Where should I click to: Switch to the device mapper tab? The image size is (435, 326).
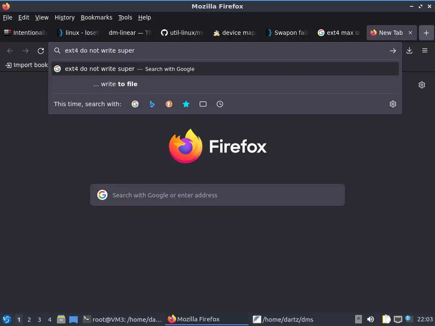coord(234,33)
